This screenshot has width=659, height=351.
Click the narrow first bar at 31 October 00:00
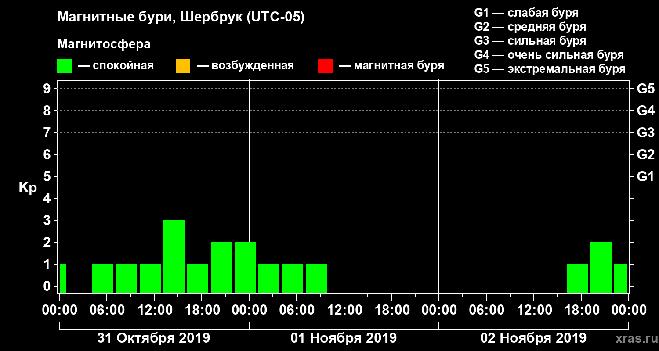(63, 279)
